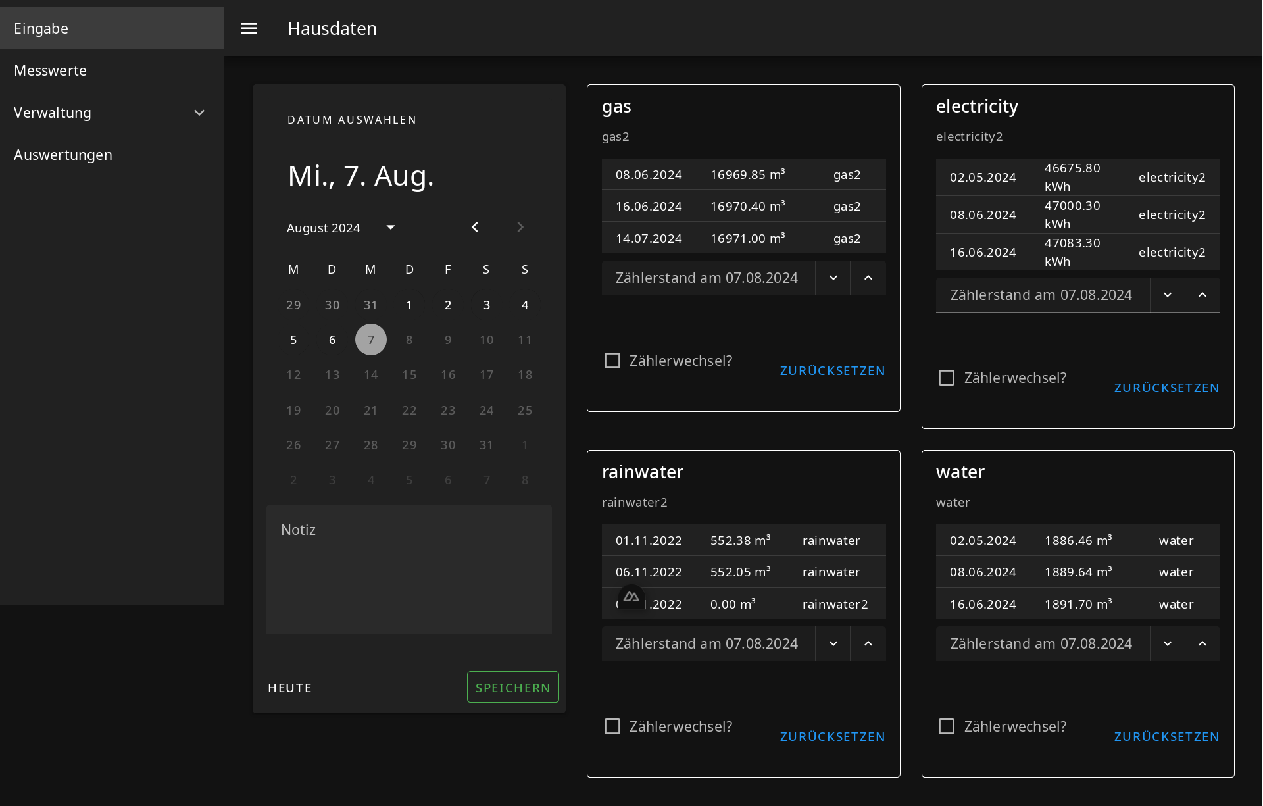
Task: Toggle the hamburger navigation menu
Action: (x=249, y=28)
